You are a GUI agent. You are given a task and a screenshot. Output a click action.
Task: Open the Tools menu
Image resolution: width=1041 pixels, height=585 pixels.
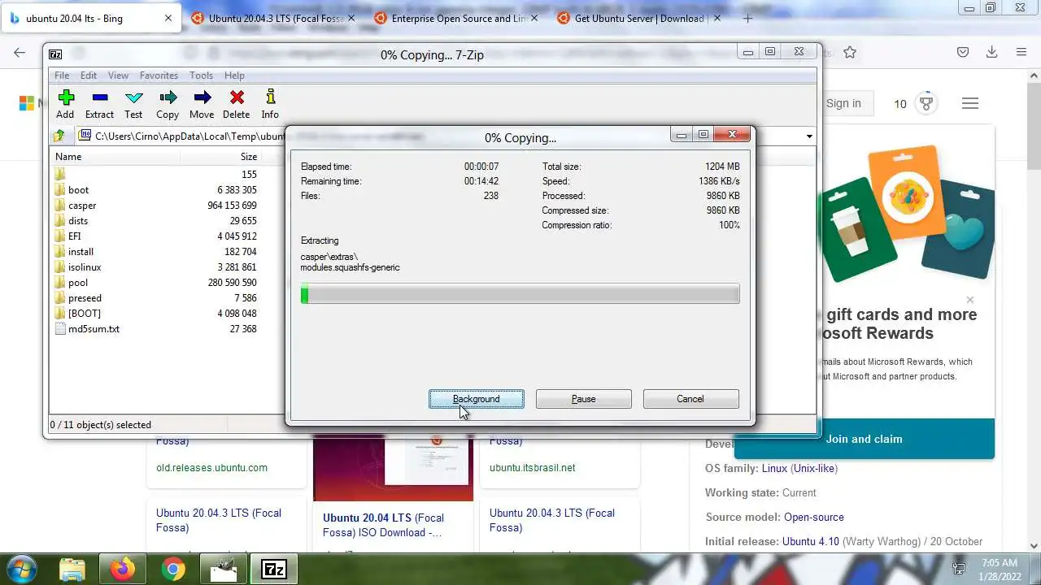coord(201,75)
